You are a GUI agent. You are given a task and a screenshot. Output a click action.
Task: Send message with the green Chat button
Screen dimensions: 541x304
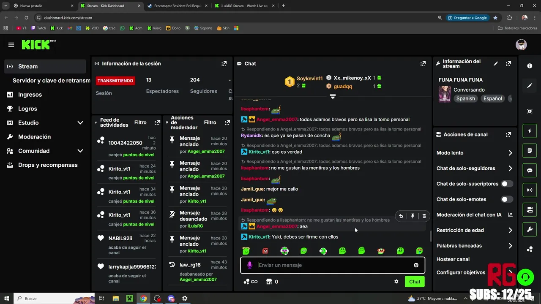tap(415, 282)
